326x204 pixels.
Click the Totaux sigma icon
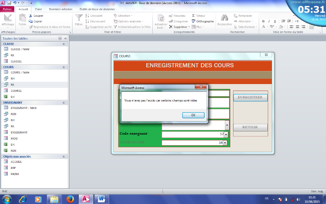tap(194, 16)
